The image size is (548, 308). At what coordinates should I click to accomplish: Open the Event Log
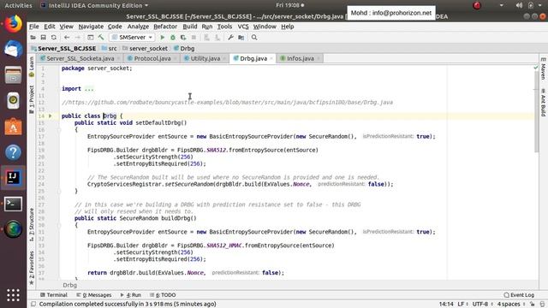click(x=519, y=295)
